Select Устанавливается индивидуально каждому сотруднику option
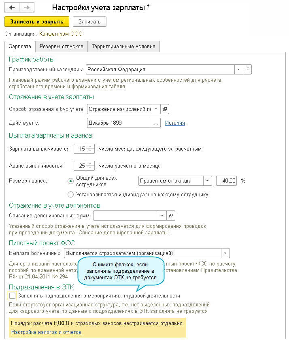 pyautogui.click(x=71, y=195)
